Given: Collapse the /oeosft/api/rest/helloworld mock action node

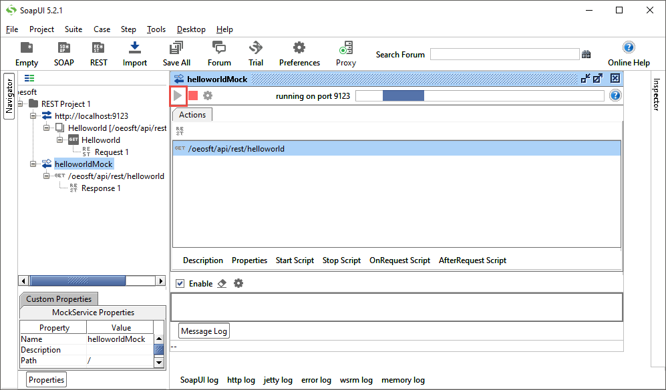Looking at the screenshot, I should [x=47, y=176].
